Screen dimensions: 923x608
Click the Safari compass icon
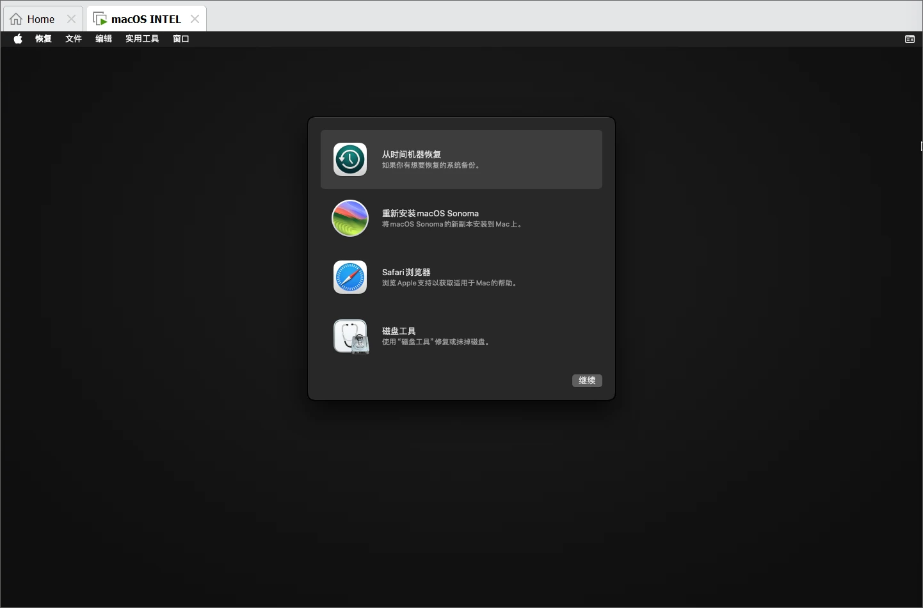(x=350, y=277)
